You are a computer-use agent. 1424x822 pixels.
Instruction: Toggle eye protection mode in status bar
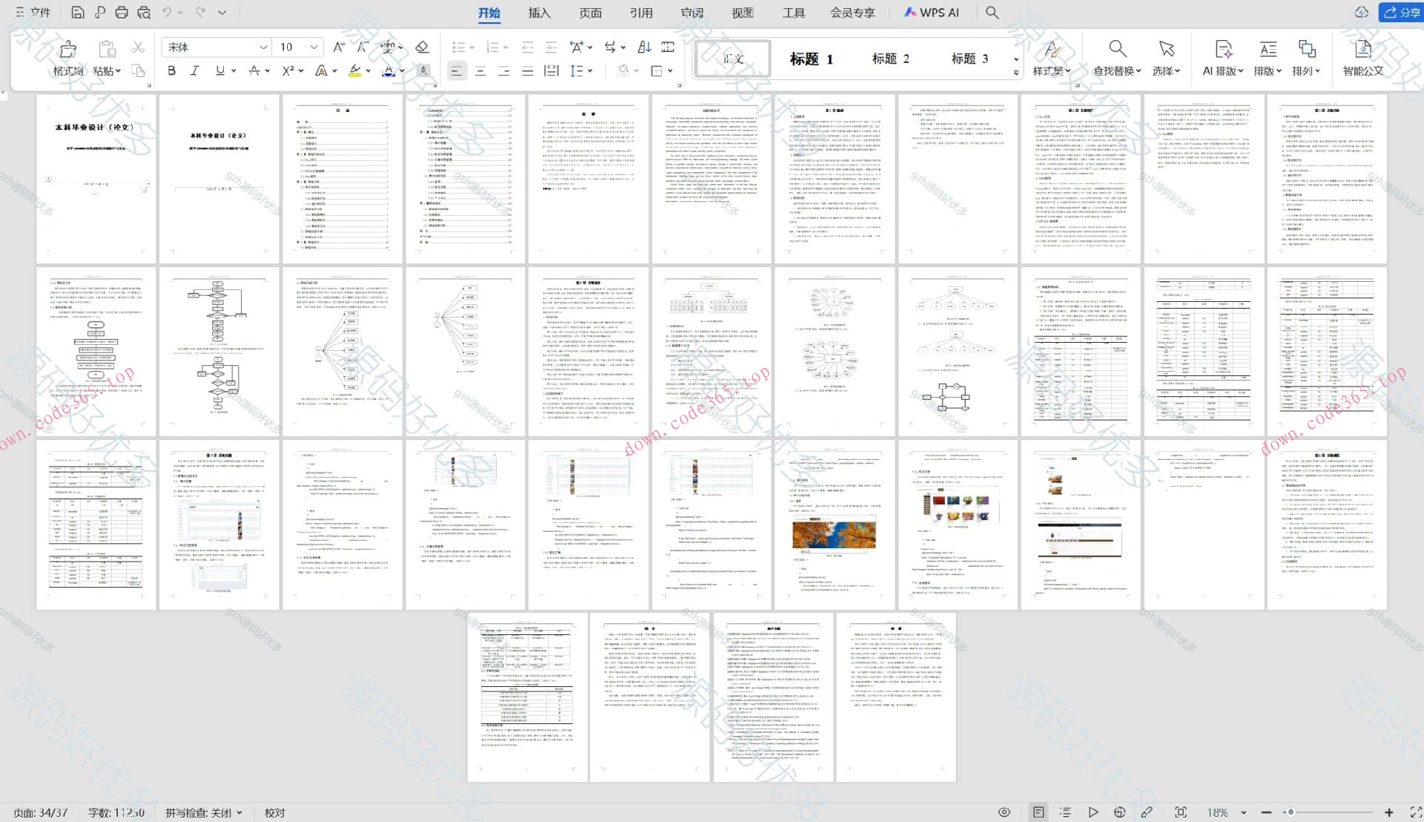1004,812
